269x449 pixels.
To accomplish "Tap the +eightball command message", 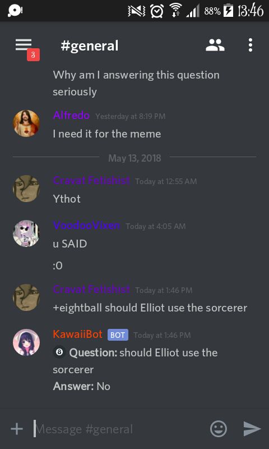I will pos(150,308).
